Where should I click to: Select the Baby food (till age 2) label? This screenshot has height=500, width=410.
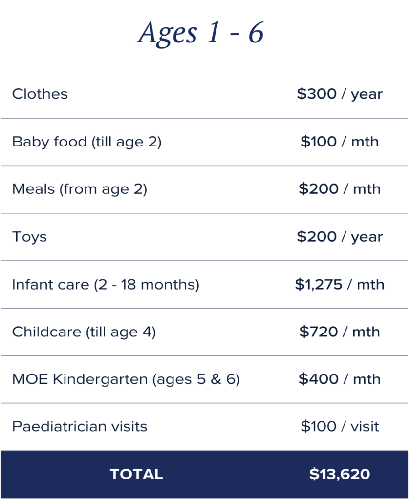tap(87, 142)
